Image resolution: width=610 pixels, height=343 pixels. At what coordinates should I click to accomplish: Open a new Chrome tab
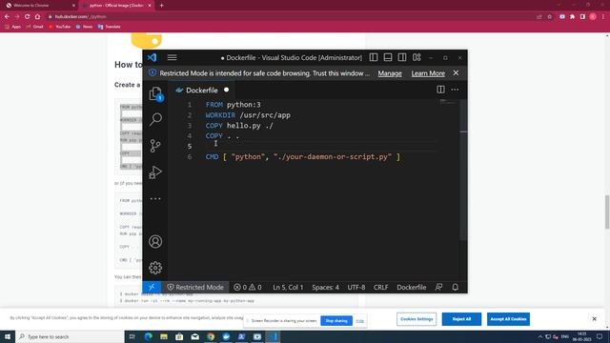pos(161,6)
